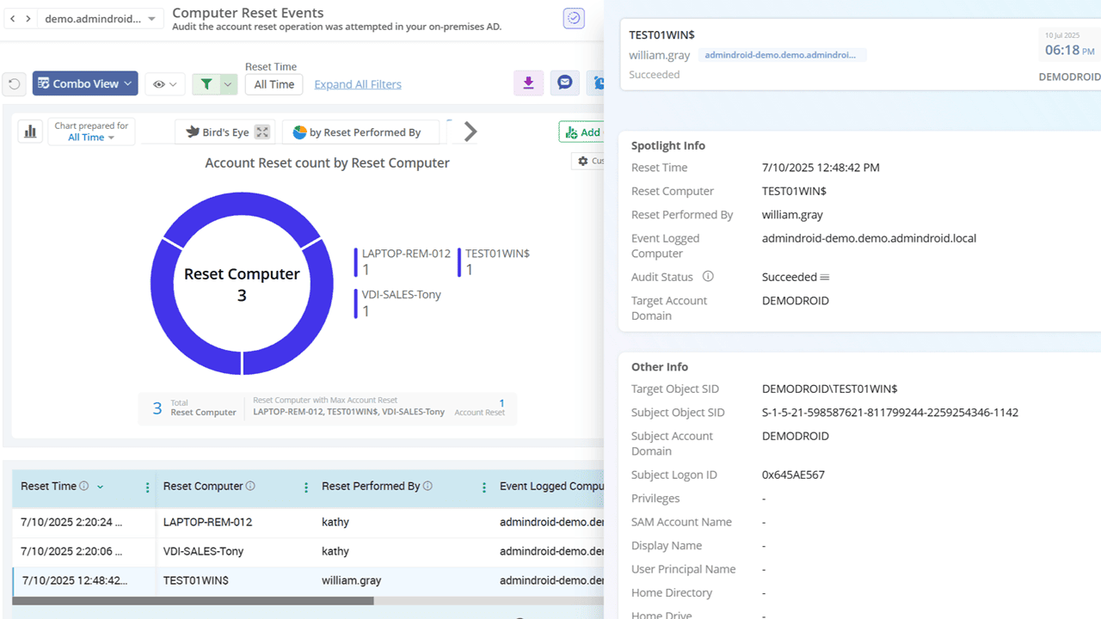Open the chat message icon in toolbar
The width and height of the screenshot is (1101, 619).
click(564, 83)
